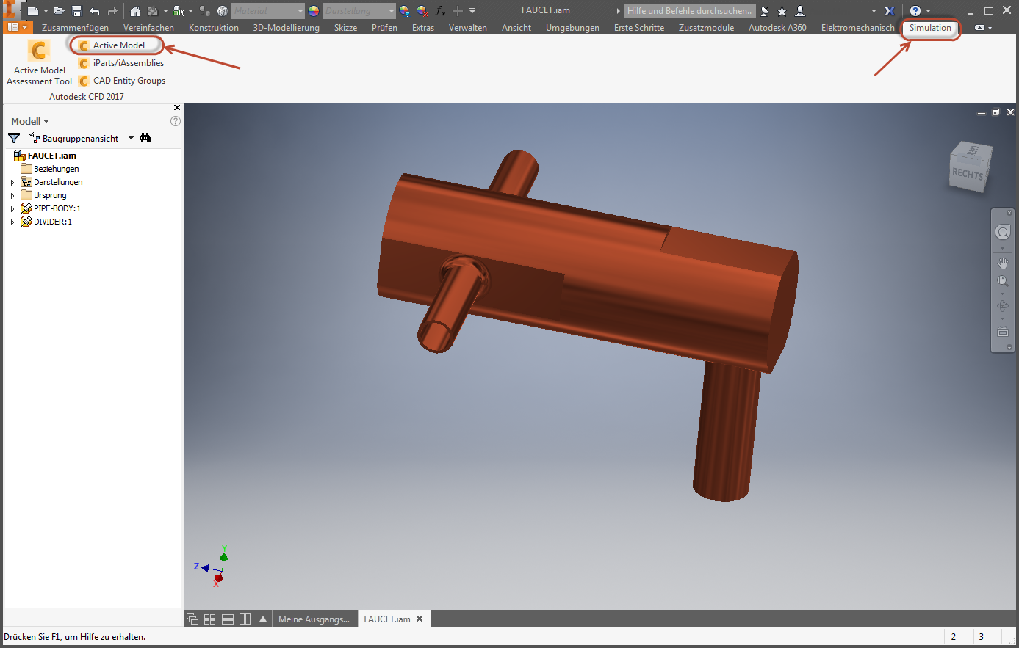Select the Orbit tool in navigation bar
This screenshot has width=1019, height=648.
pos(1003,306)
